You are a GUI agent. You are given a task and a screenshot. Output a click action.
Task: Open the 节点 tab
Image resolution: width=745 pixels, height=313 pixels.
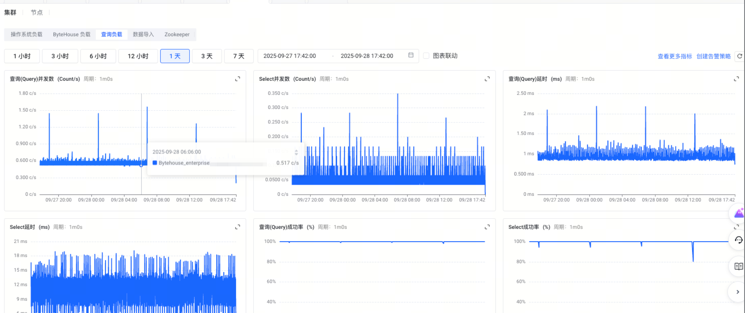pos(37,12)
